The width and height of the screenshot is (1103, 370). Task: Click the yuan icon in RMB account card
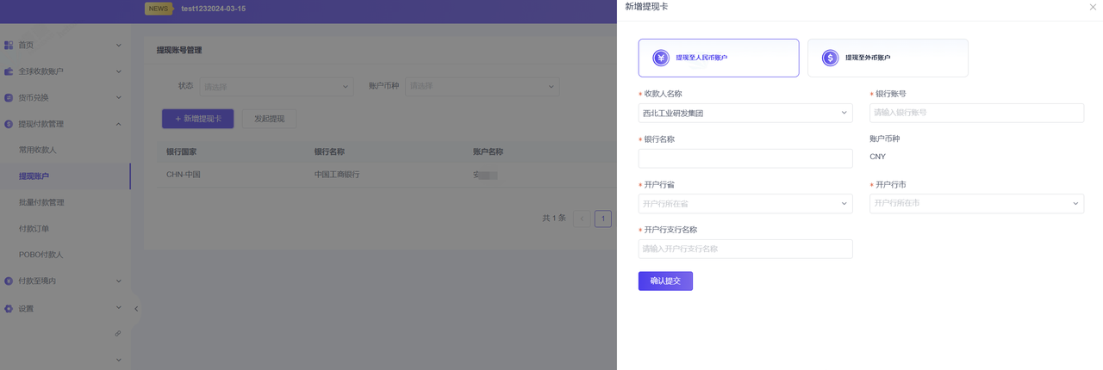click(x=661, y=58)
